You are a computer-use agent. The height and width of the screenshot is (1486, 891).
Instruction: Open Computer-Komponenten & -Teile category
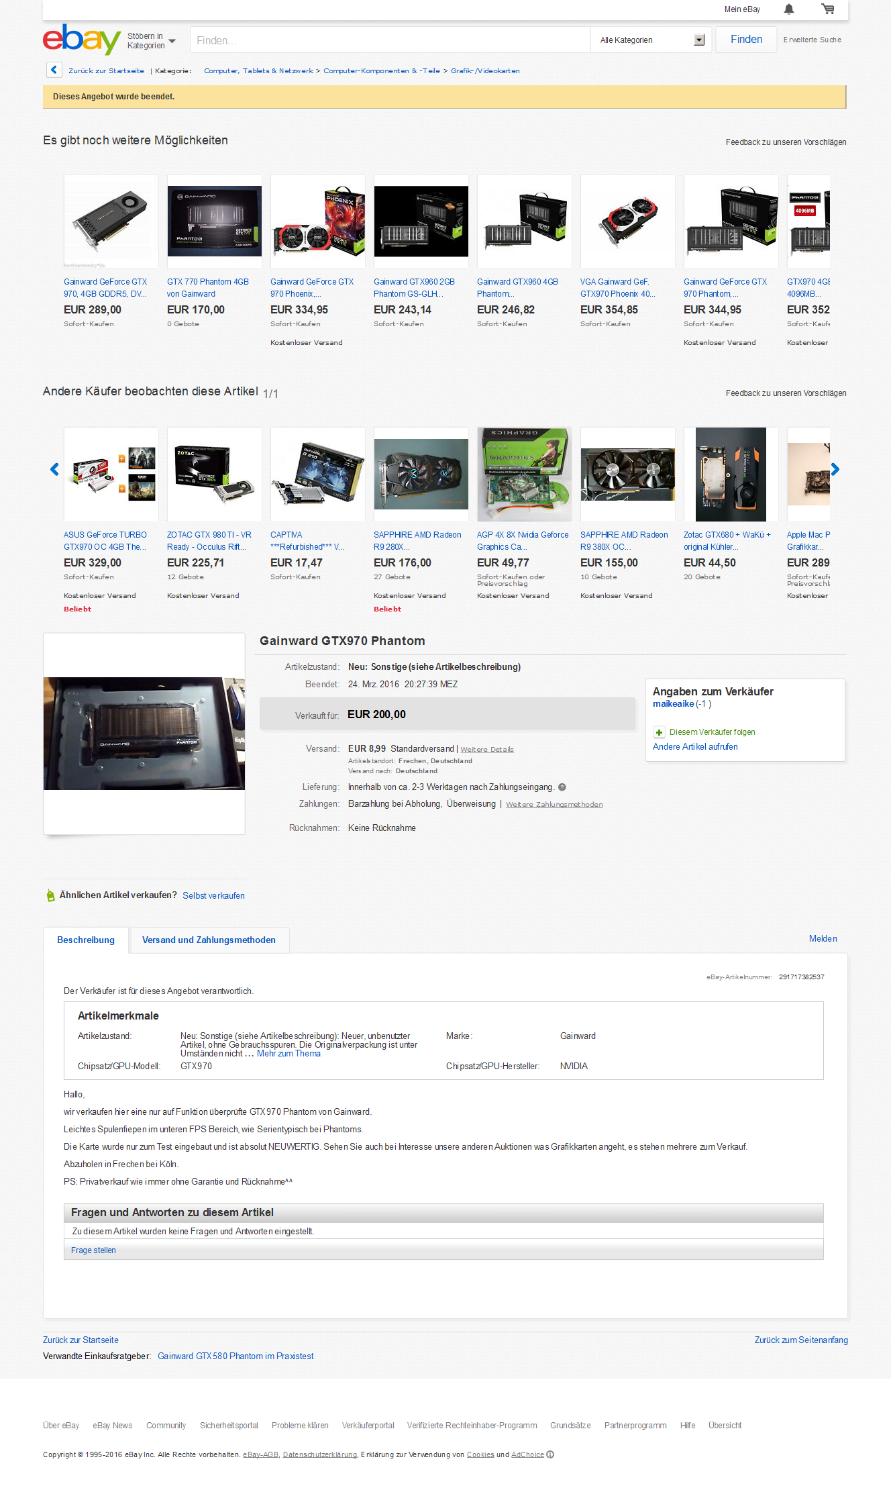(x=382, y=70)
